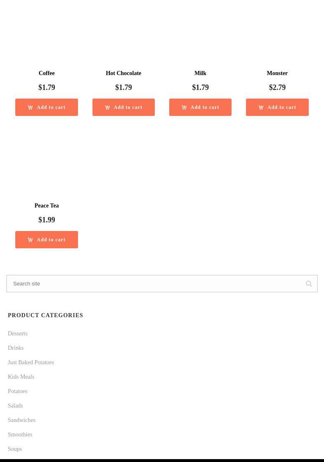Visit the Salads category
Viewport: 324px width, 462px height.
[x=15, y=406]
